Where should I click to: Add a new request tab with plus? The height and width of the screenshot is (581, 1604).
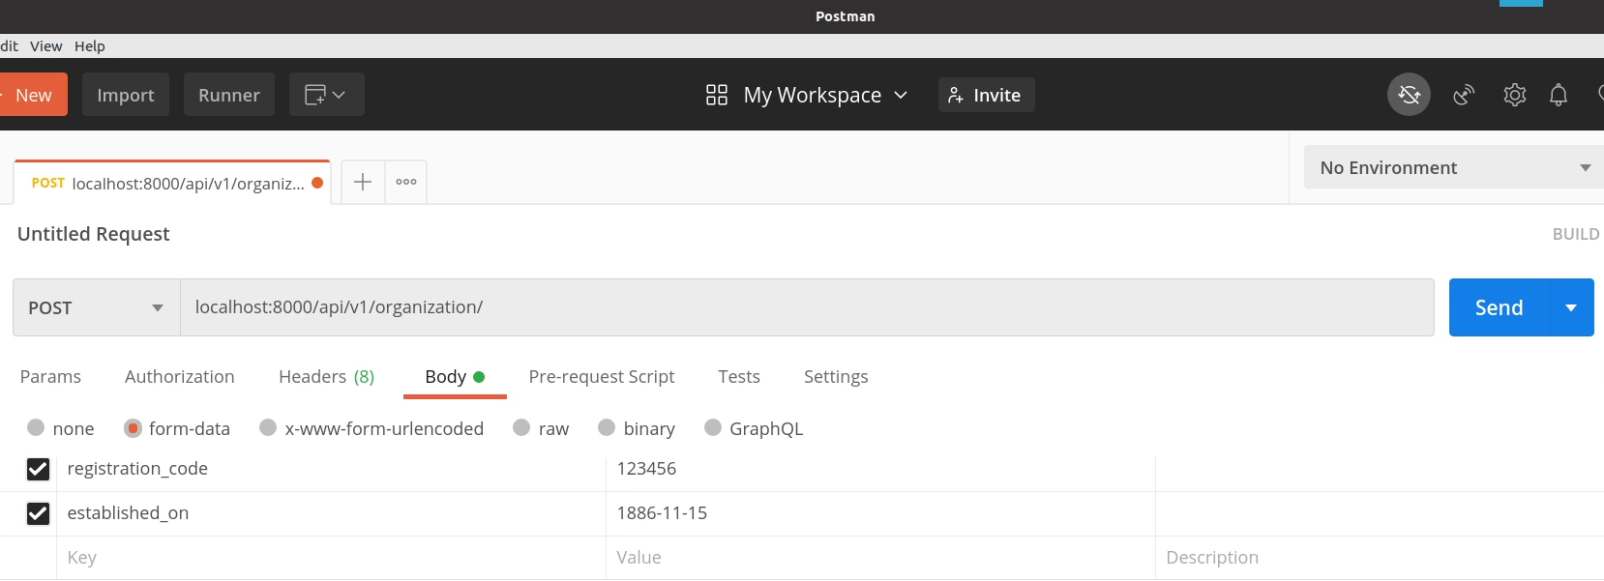coord(363,182)
